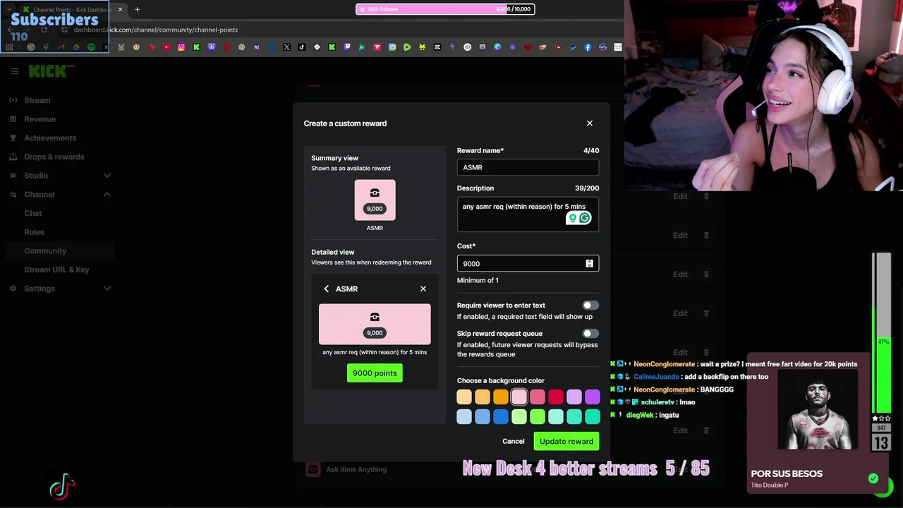This screenshot has width=903, height=508.
Task: Expand the Studio sidebar section
Action: (x=107, y=176)
